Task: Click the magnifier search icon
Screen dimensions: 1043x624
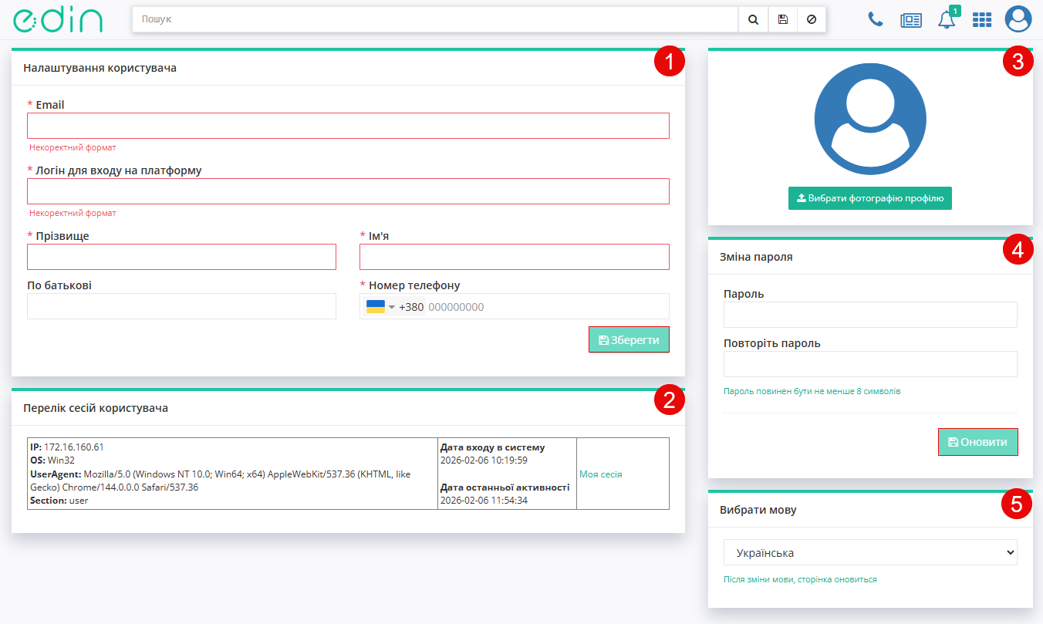Action: pyautogui.click(x=753, y=20)
